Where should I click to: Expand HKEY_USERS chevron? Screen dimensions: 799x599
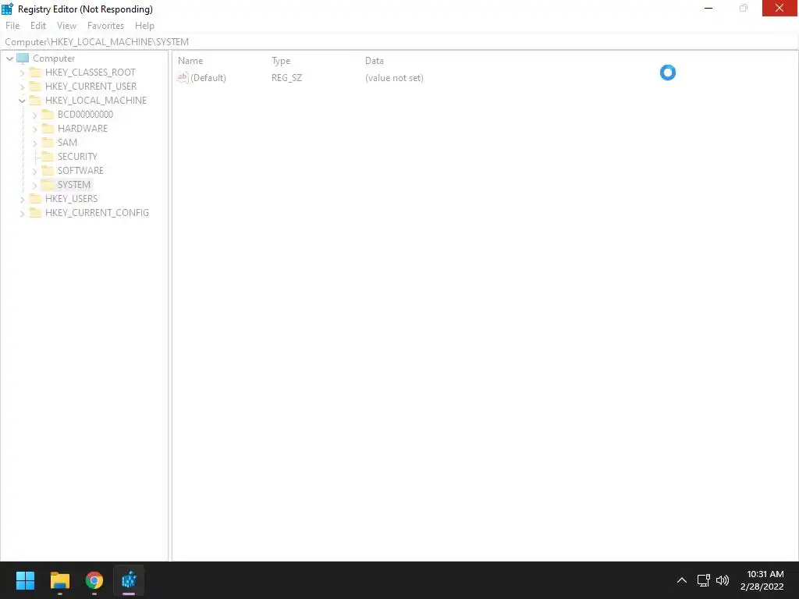click(22, 199)
